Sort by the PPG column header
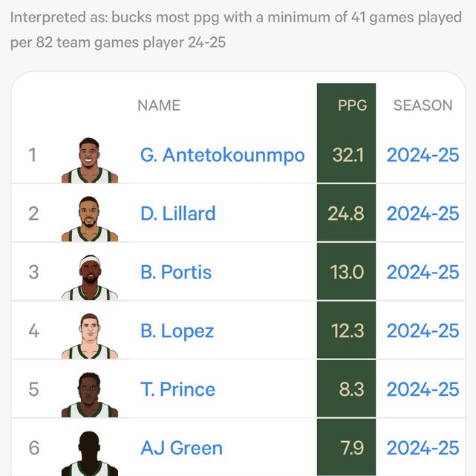Image resolution: width=476 pixels, height=476 pixels. 352,105
